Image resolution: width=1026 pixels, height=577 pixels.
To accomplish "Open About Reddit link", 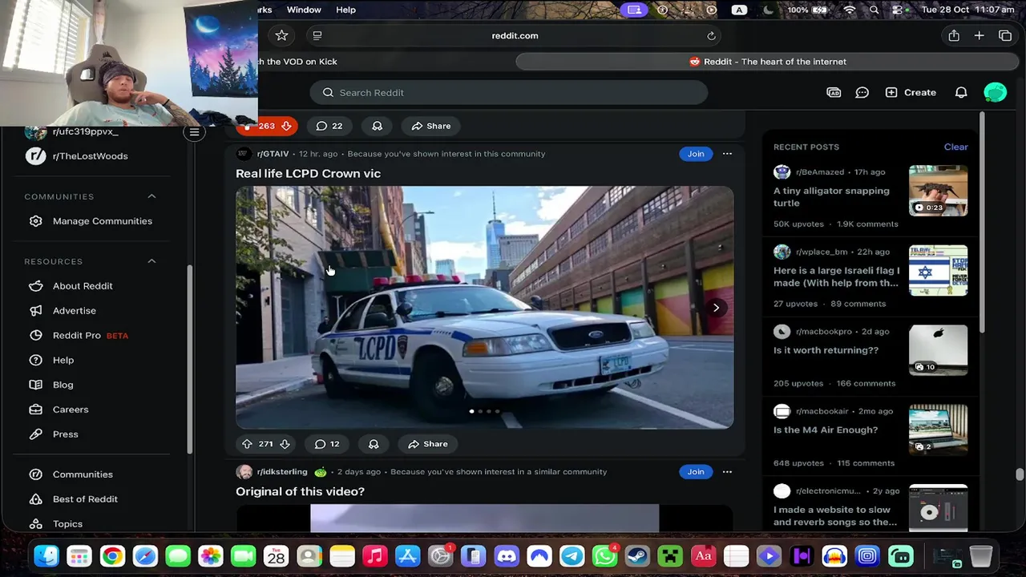I will tap(83, 286).
